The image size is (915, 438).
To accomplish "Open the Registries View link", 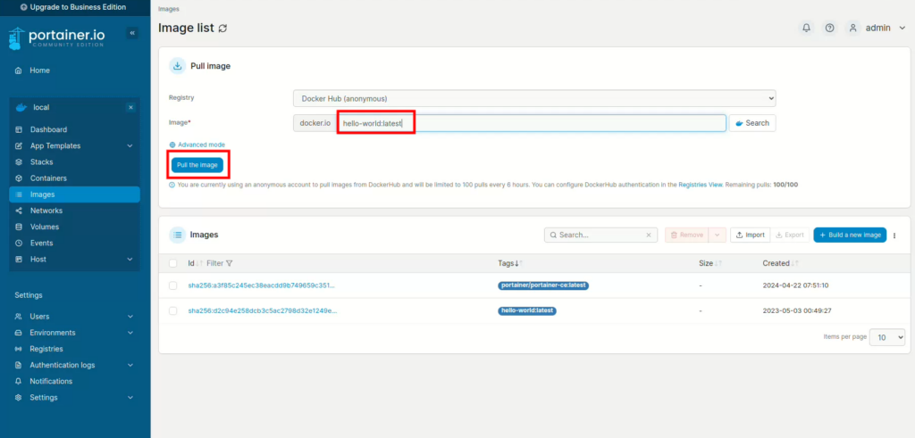I will coord(700,185).
